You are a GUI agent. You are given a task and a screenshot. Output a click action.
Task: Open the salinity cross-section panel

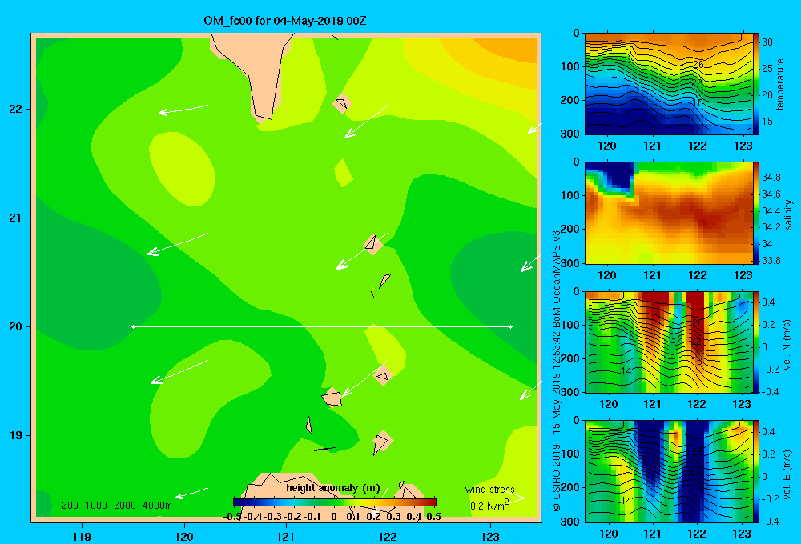pyautogui.click(x=669, y=214)
